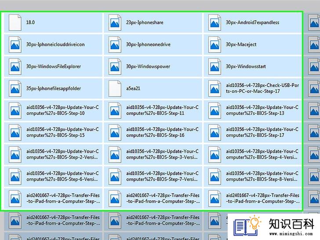The width and height of the screenshot is (320, 240).
Task: Click the Update-Your-Computer BIOS-Step-17 file name
Action: coord(262,132)
